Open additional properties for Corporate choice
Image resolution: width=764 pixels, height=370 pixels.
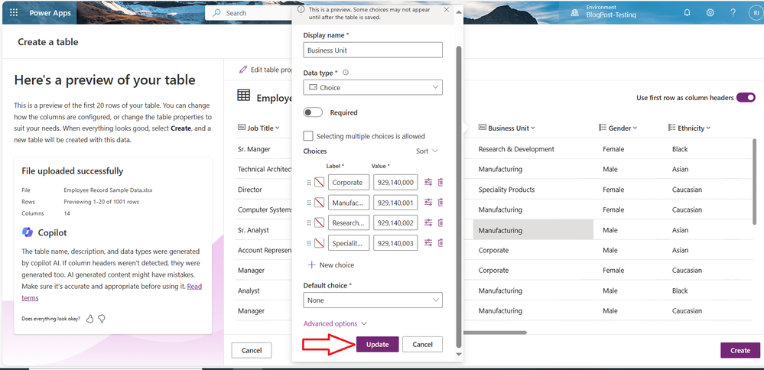[428, 183]
